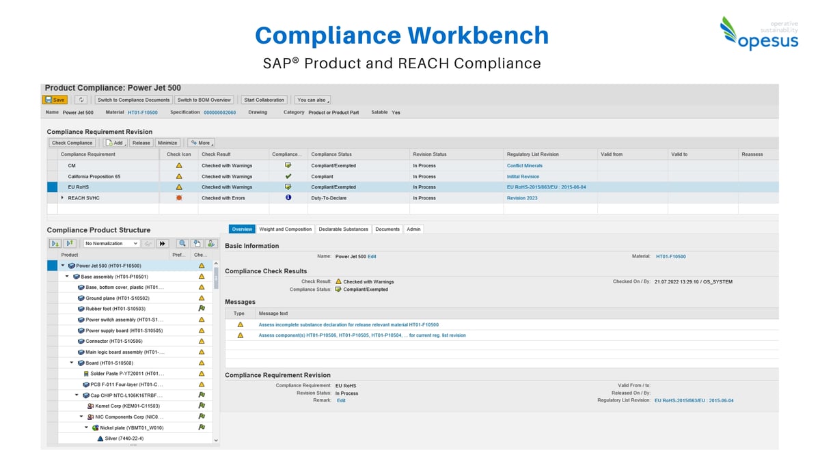The height and width of the screenshot is (461, 820).
Task: Collapse the Board (HT01-S10508) tree node
Action: tap(70, 361)
